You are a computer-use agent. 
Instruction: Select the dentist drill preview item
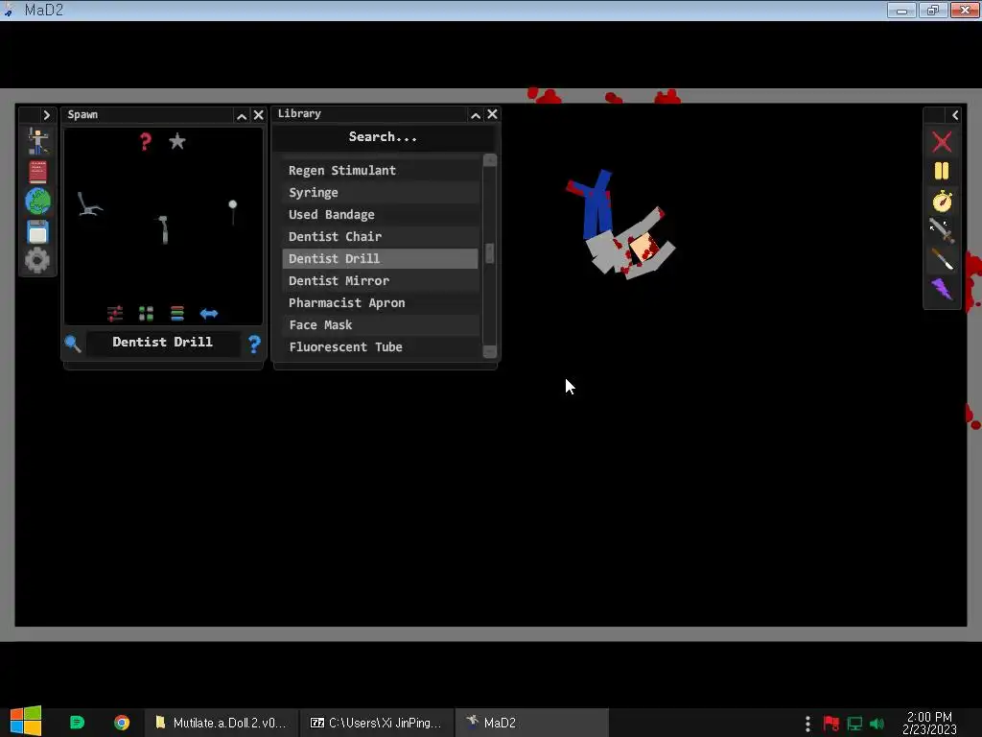click(x=164, y=229)
